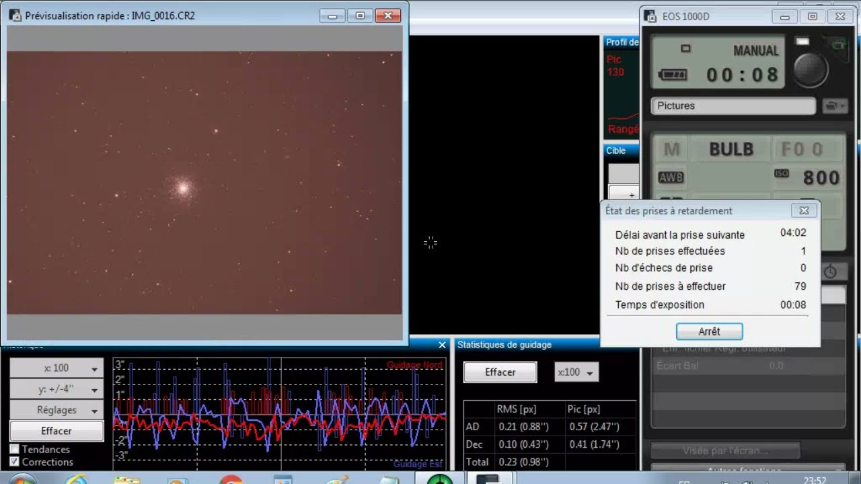This screenshot has height=484, width=861.
Task: Select the Cible panel label
Action: point(617,151)
